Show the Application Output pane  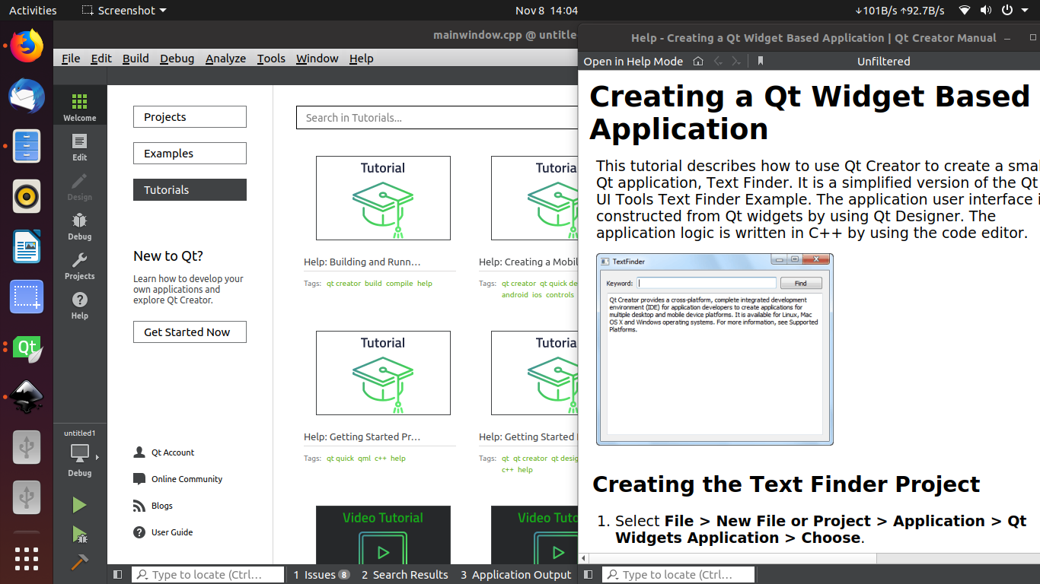click(x=515, y=574)
